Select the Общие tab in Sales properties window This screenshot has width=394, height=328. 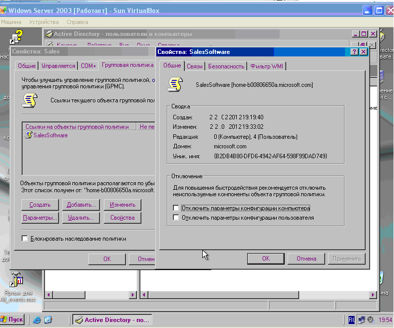pos(26,66)
